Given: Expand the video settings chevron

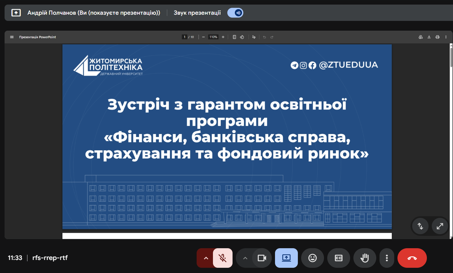Looking at the screenshot, I should [245, 258].
